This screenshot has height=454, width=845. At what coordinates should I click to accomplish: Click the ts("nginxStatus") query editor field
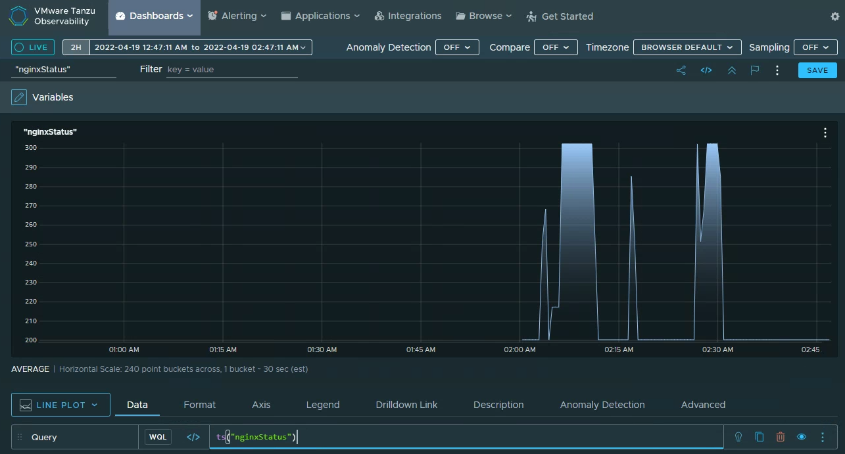(466, 437)
